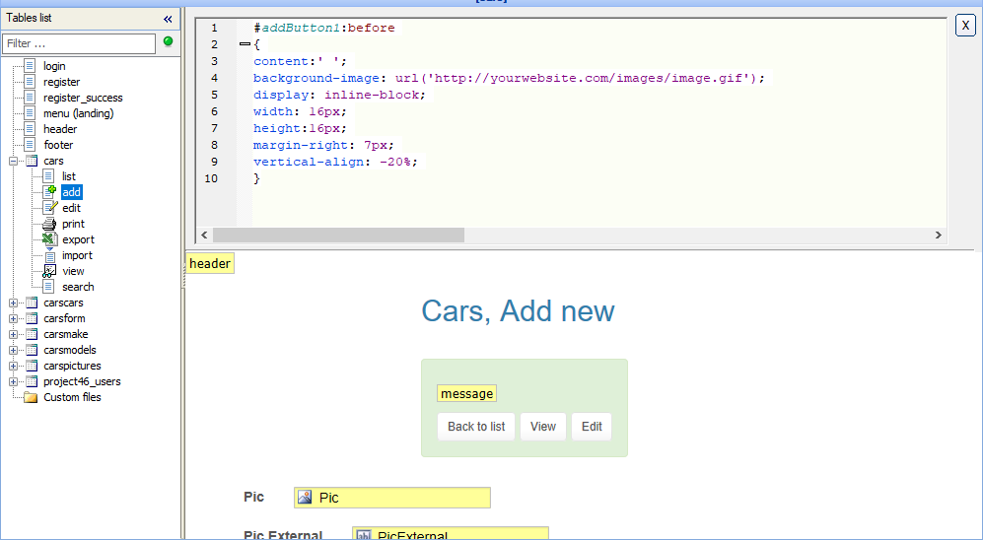Open the search page under cars
This screenshot has height=540, width=983.
[x=78, y=287]
